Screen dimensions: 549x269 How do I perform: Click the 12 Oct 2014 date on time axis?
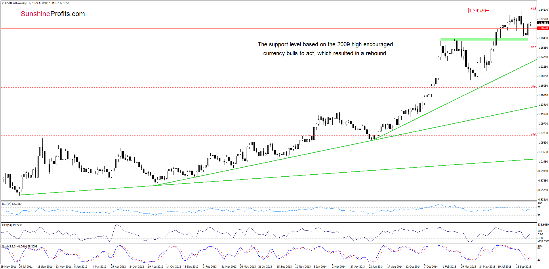click(413, 266)
